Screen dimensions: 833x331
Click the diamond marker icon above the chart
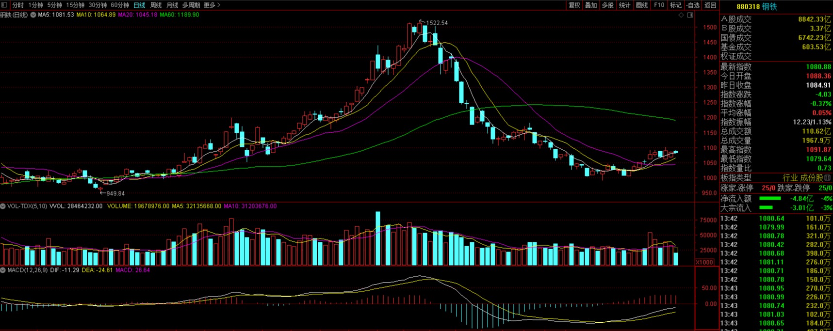(681, 15)
